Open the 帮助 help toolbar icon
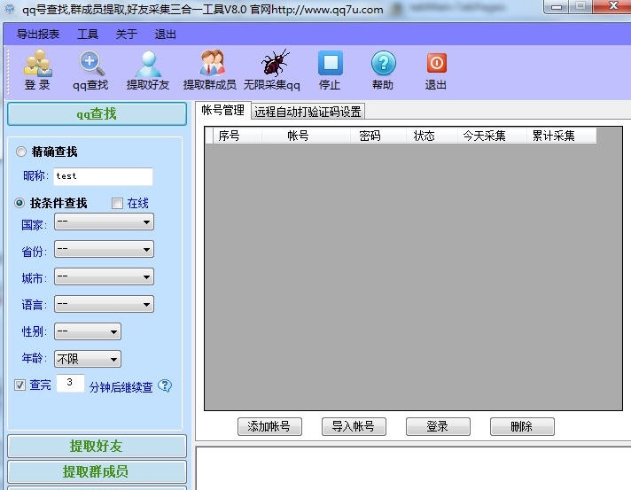The image size is (631, 490). coord(383,70)
